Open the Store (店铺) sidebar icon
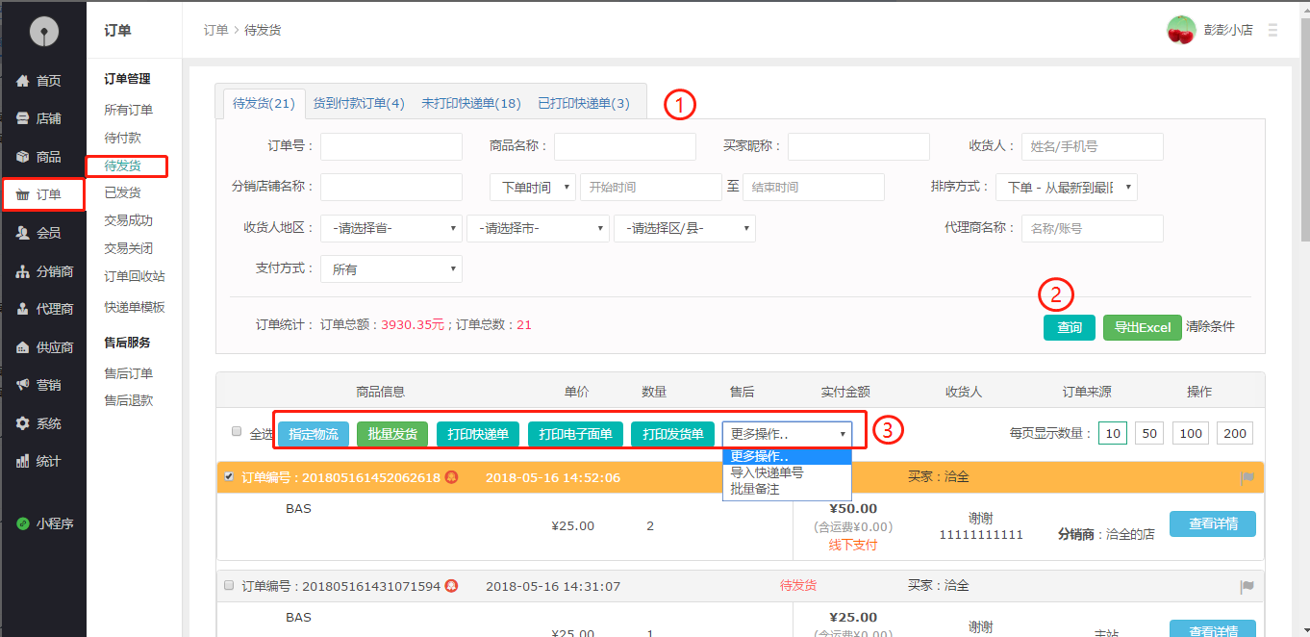Viewport: 1310px width, 637px height. (x=23, y=118)
